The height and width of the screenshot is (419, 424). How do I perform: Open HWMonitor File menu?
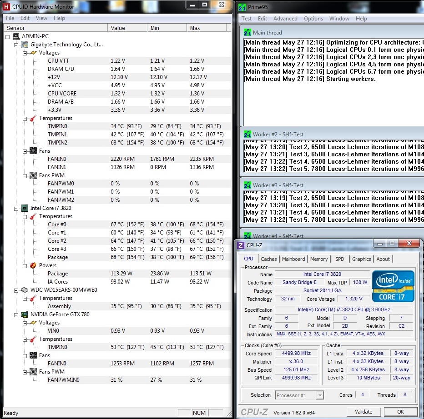click(10, 18)
